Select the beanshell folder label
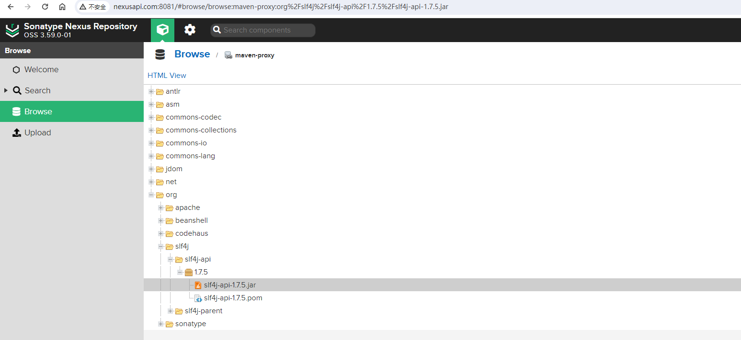The image size is (741, 340). coord(192,220)
